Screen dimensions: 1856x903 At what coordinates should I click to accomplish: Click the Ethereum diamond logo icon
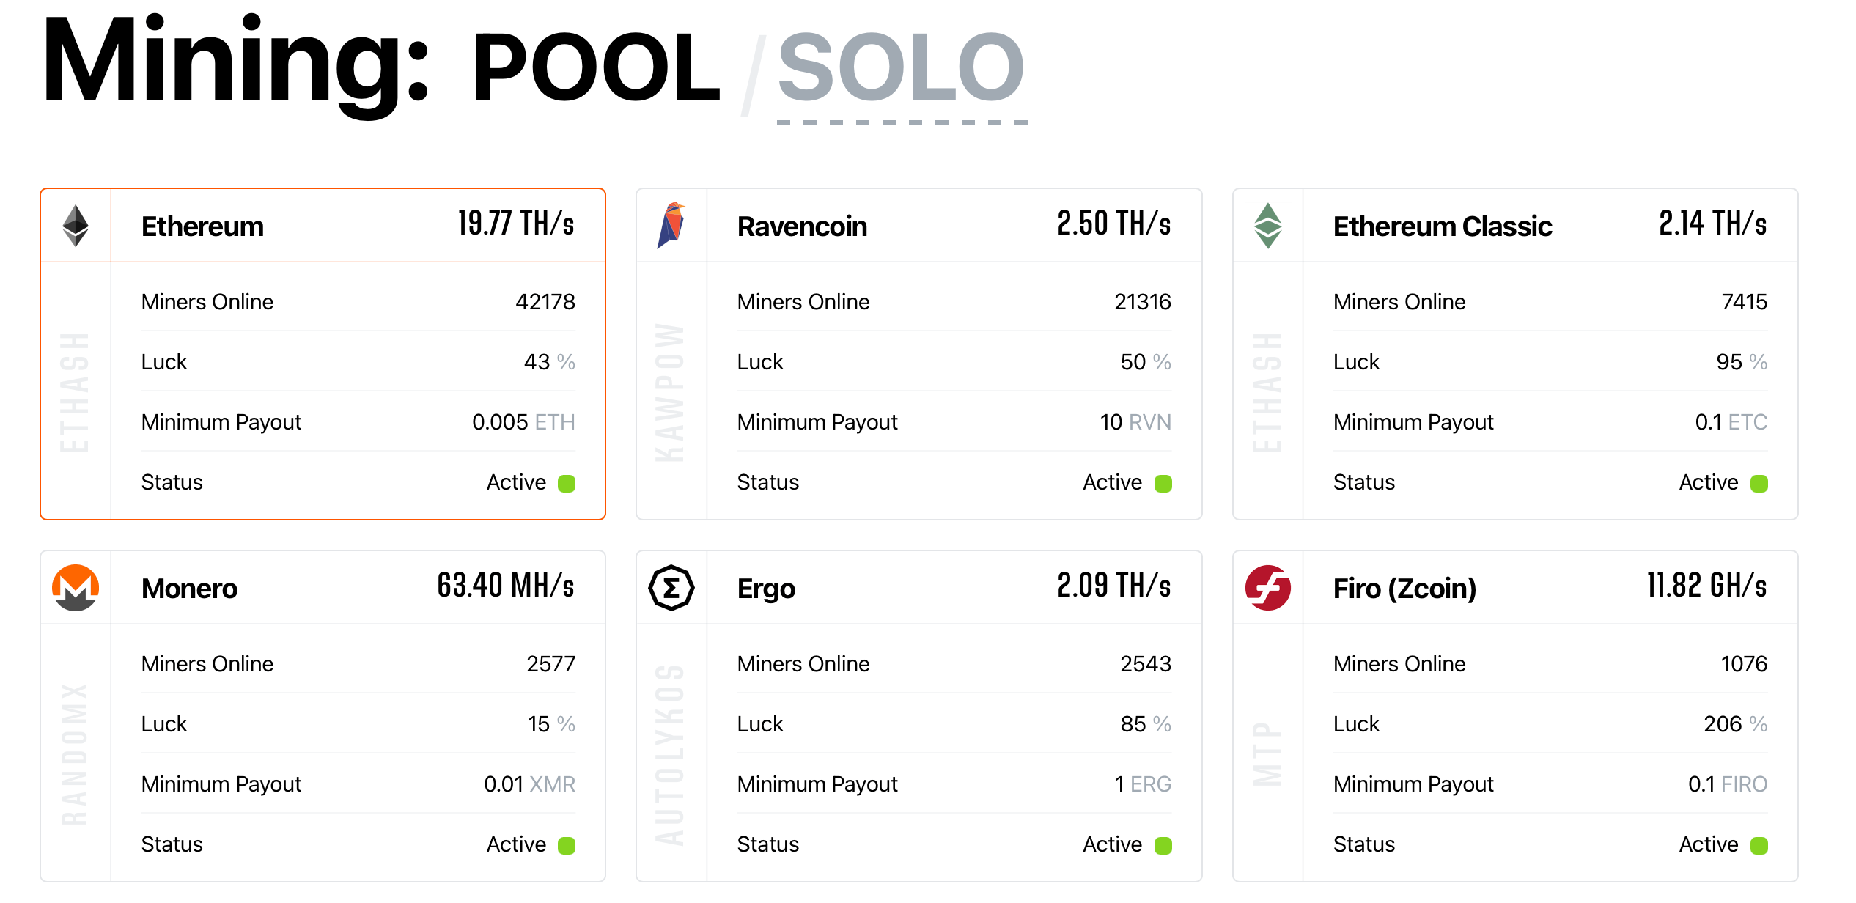pos(76,226)
